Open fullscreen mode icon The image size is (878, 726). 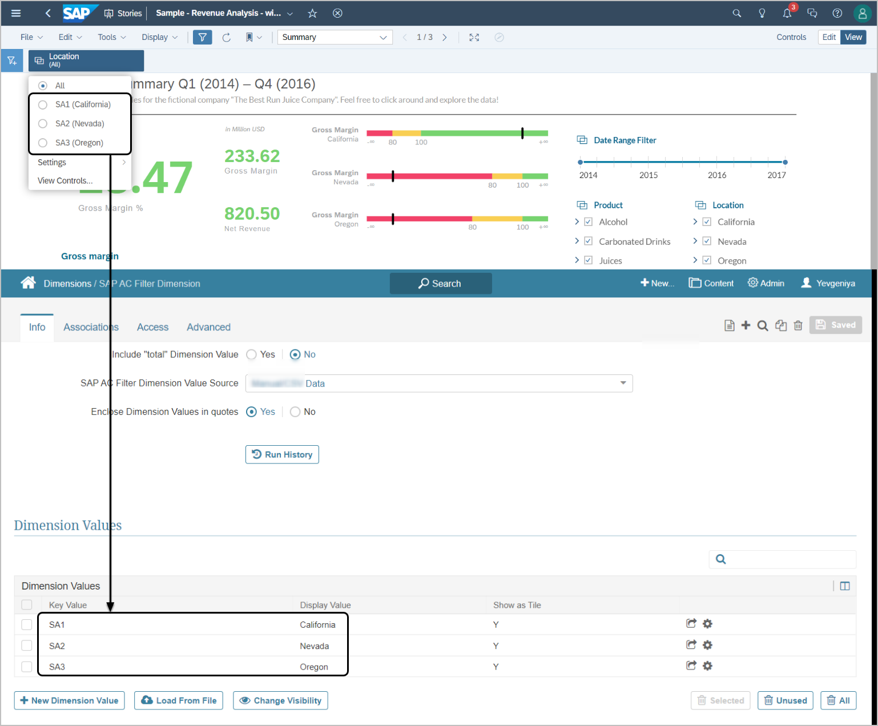point(474,38)
